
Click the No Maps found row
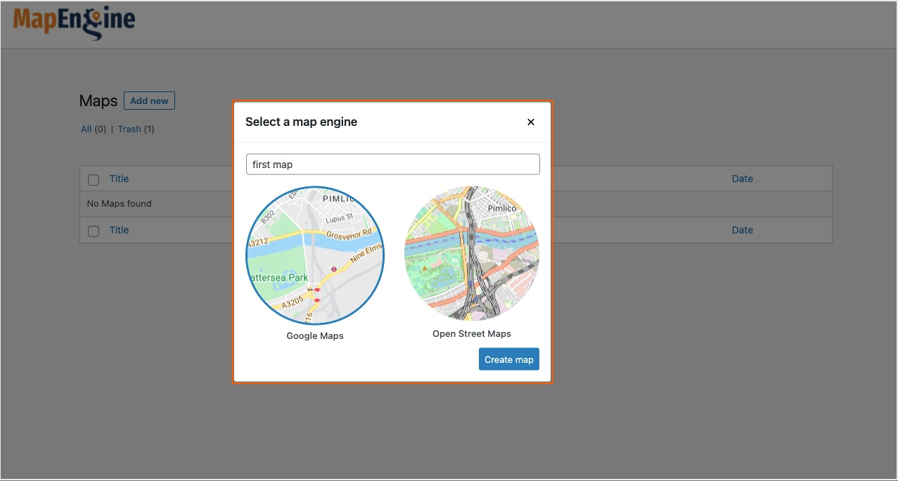[119, 203]
